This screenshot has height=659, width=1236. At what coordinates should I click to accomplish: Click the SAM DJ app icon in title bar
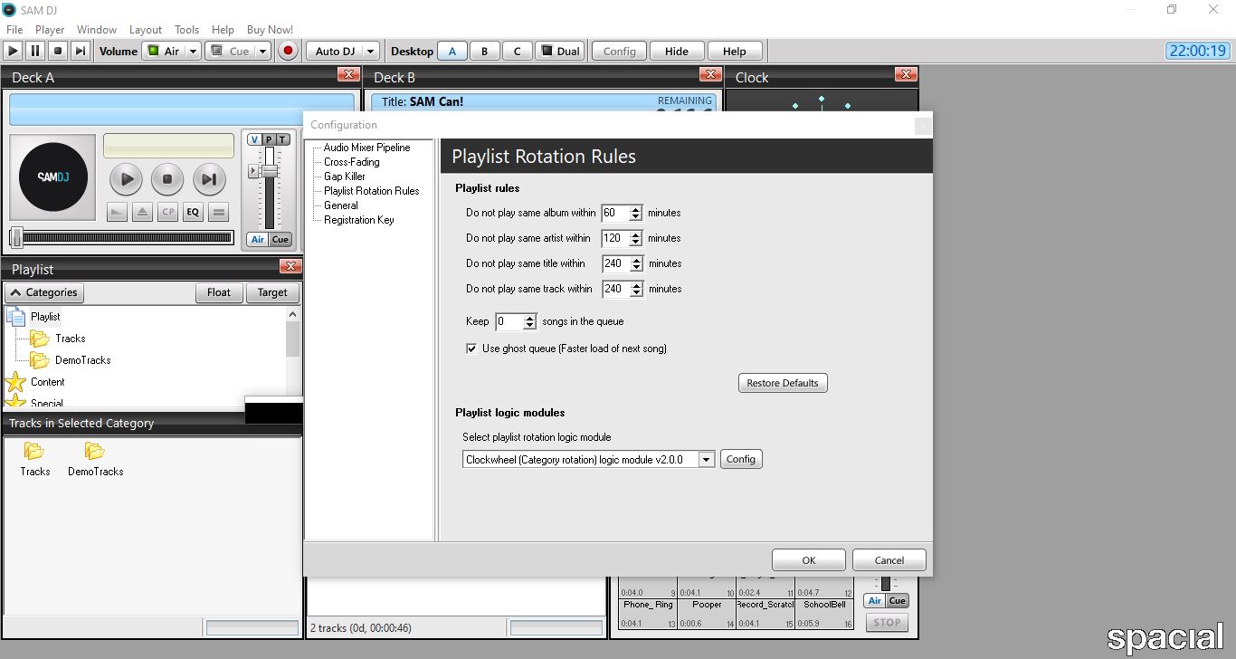pos(9,10)
